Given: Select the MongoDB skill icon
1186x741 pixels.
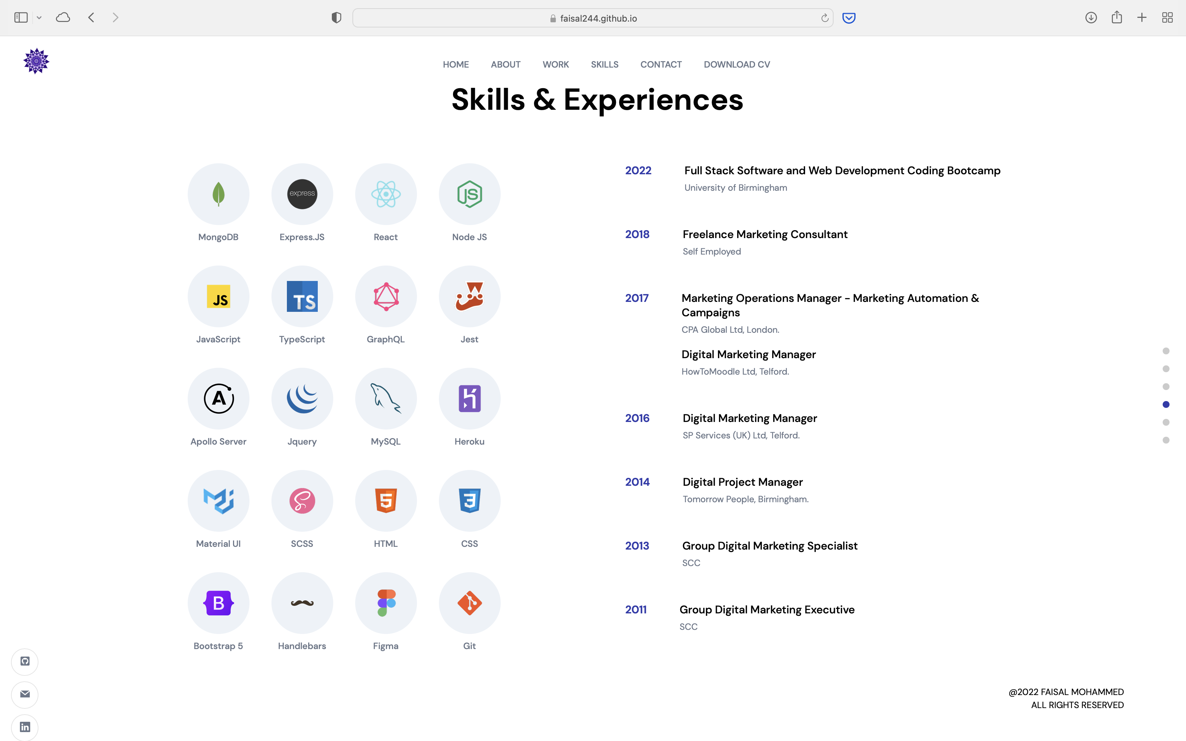Looking at the screenshot, I should click(x=218, y=194).
